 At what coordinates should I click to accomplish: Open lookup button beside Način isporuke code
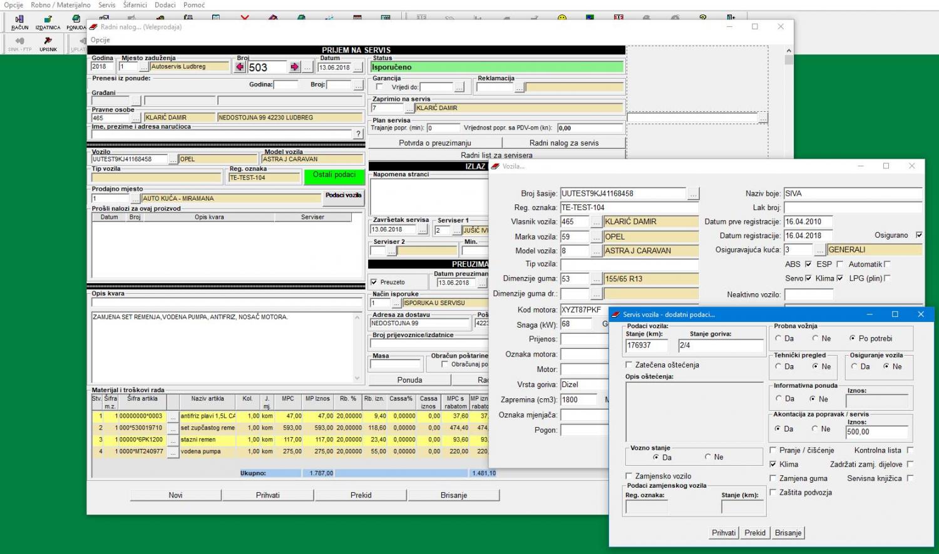pos(396,303)
